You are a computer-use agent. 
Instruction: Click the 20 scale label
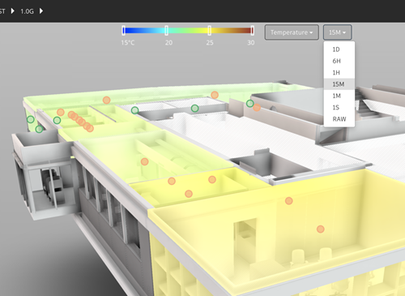point(168,43)
